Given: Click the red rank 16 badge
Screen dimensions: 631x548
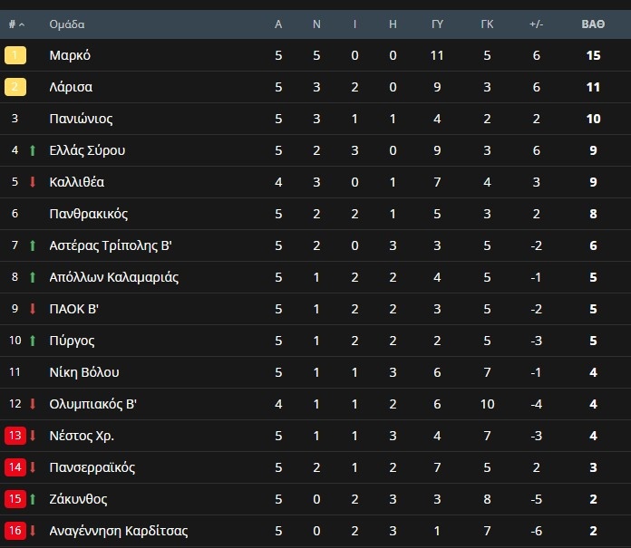Looking at the screenshot, I should pyautogui.click(x=15, y=531).
